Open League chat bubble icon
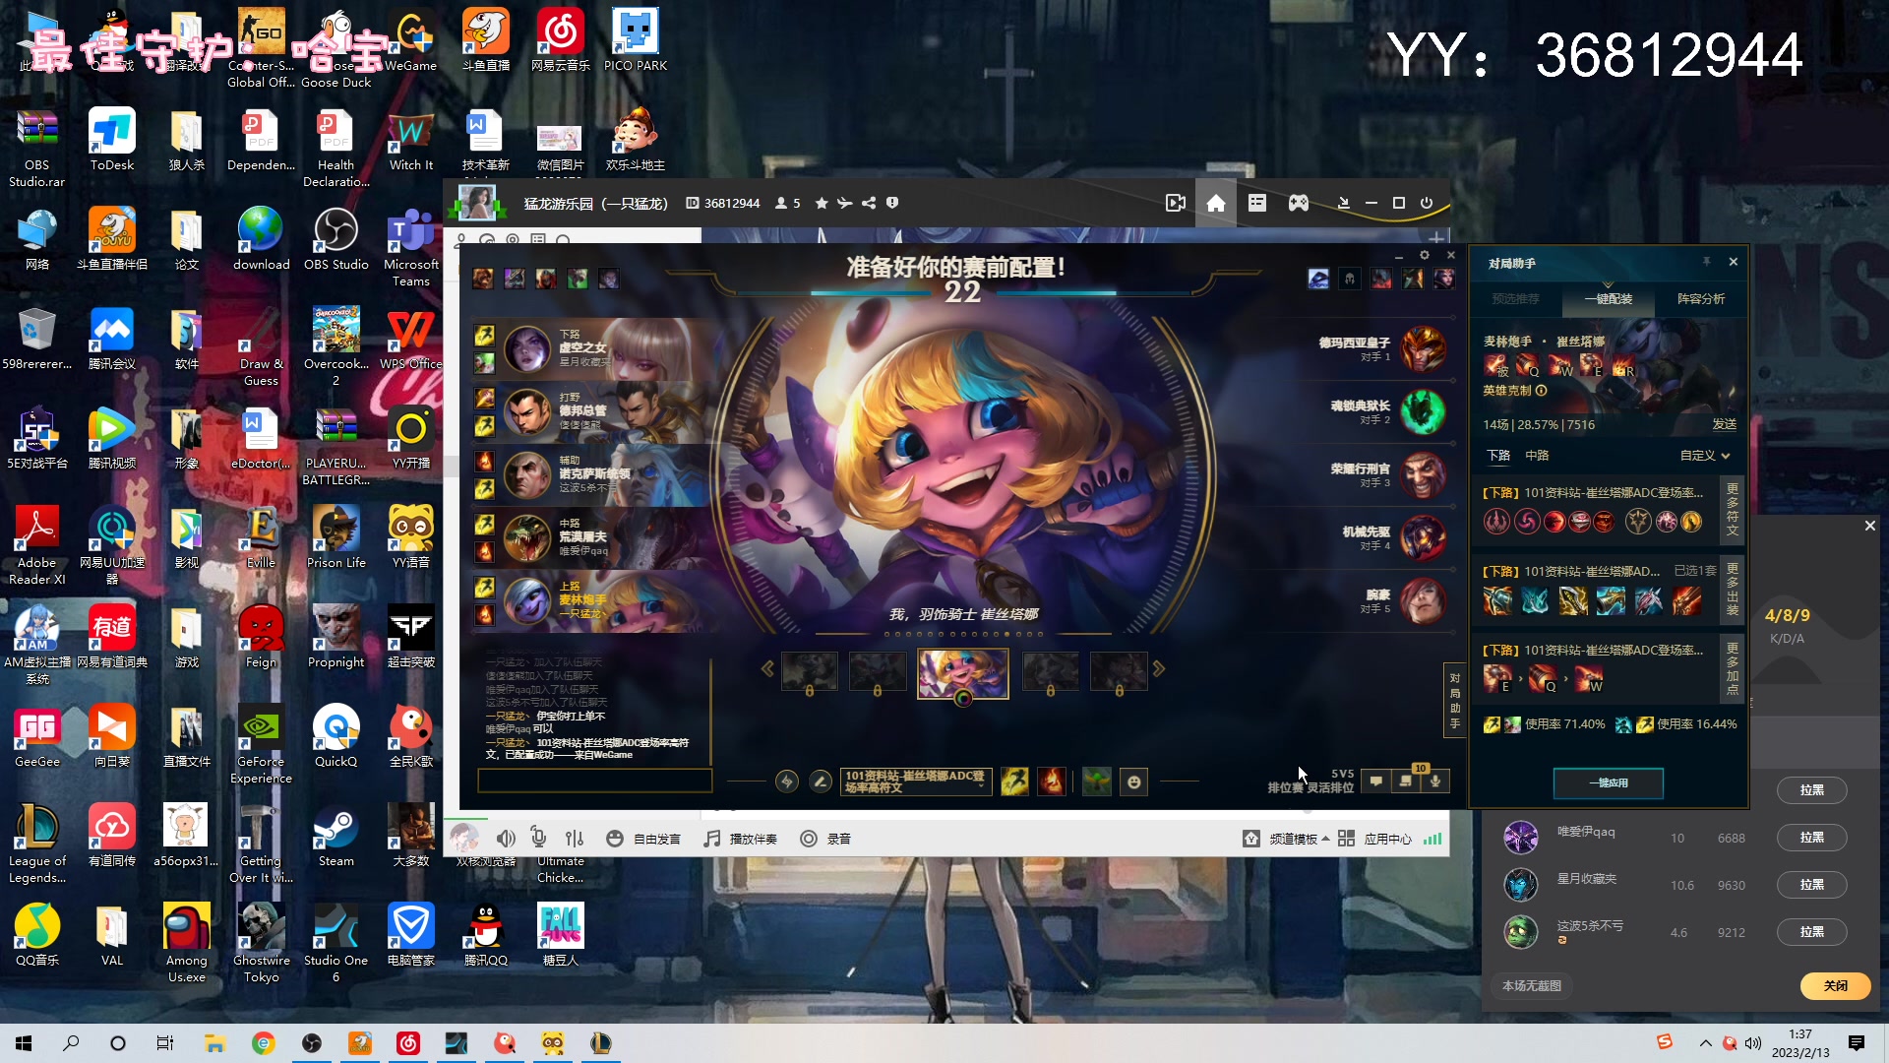 (1375, 782)
